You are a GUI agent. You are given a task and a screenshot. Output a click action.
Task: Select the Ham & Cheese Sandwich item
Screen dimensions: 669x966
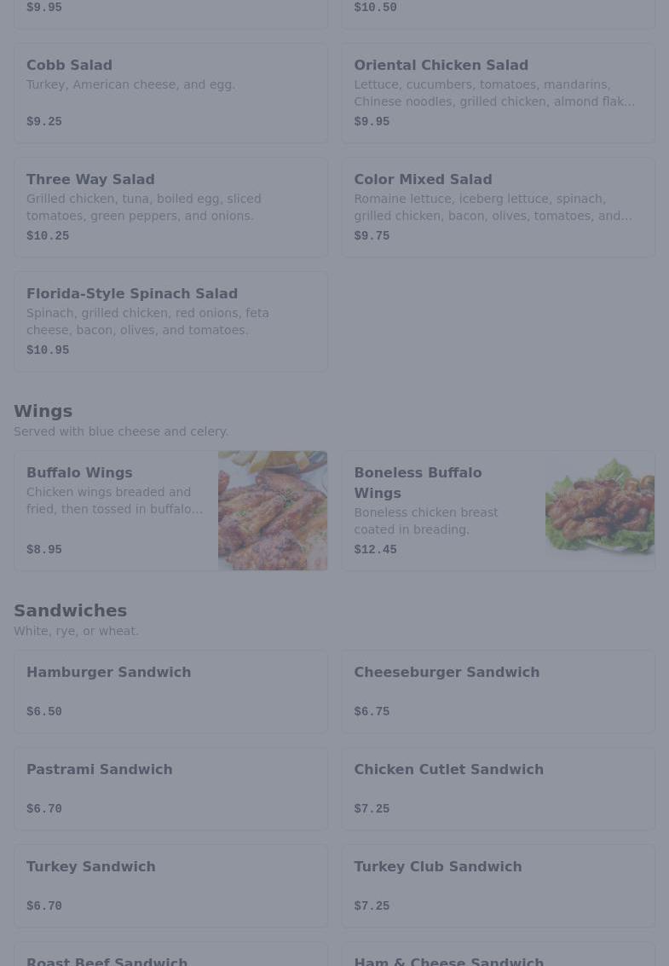[499, 954]
